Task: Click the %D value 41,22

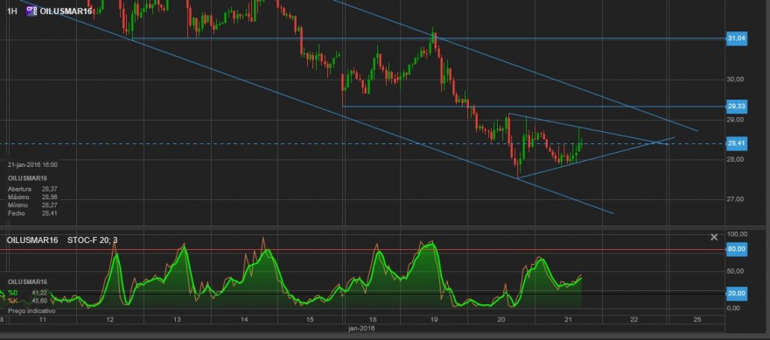Action: pyautogui.click(x=39, y=293)
